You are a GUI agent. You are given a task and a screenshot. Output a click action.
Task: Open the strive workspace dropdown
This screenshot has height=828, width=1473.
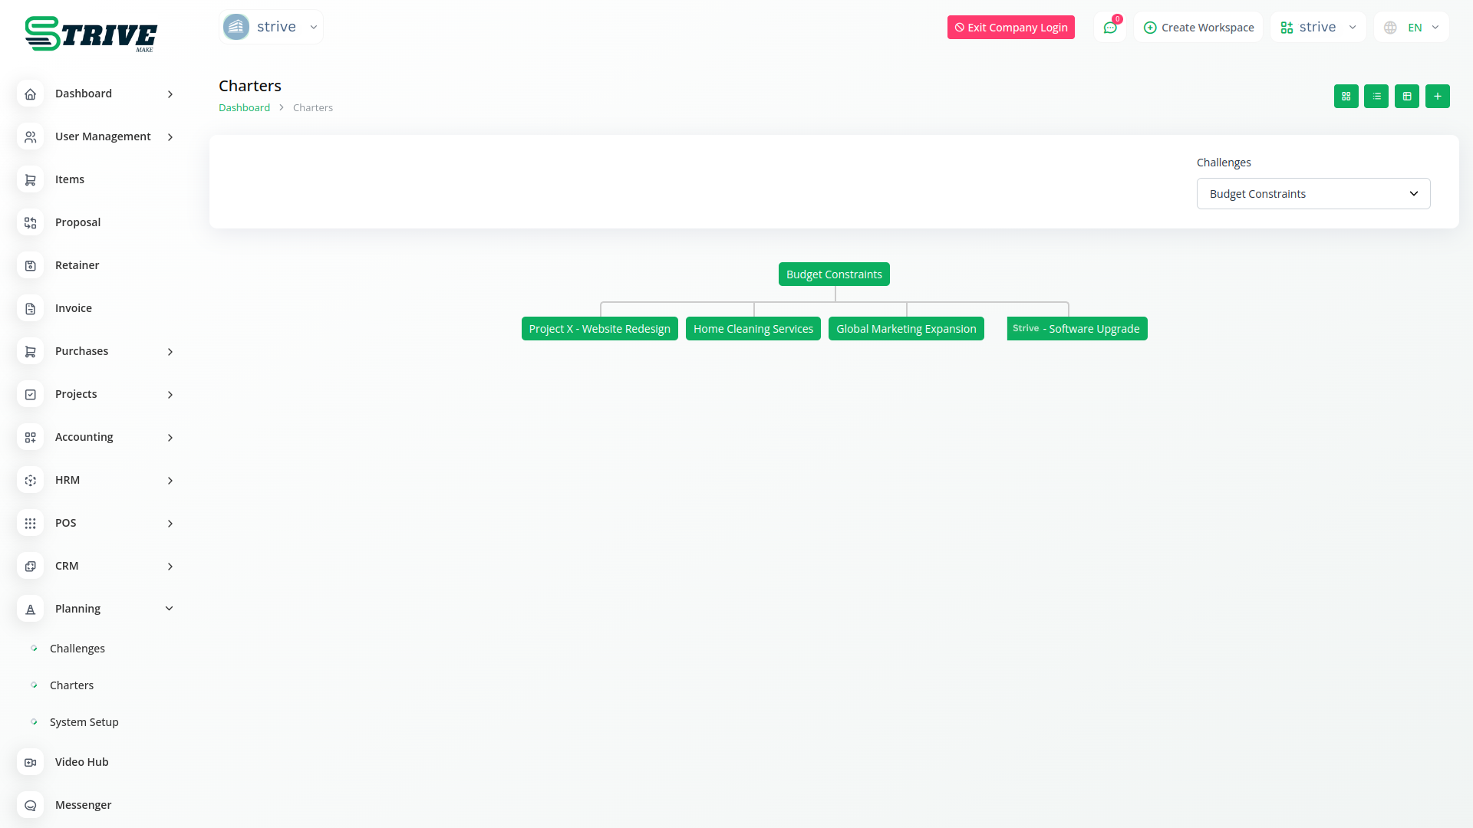pyautogui.click(x=1318, y=28)
